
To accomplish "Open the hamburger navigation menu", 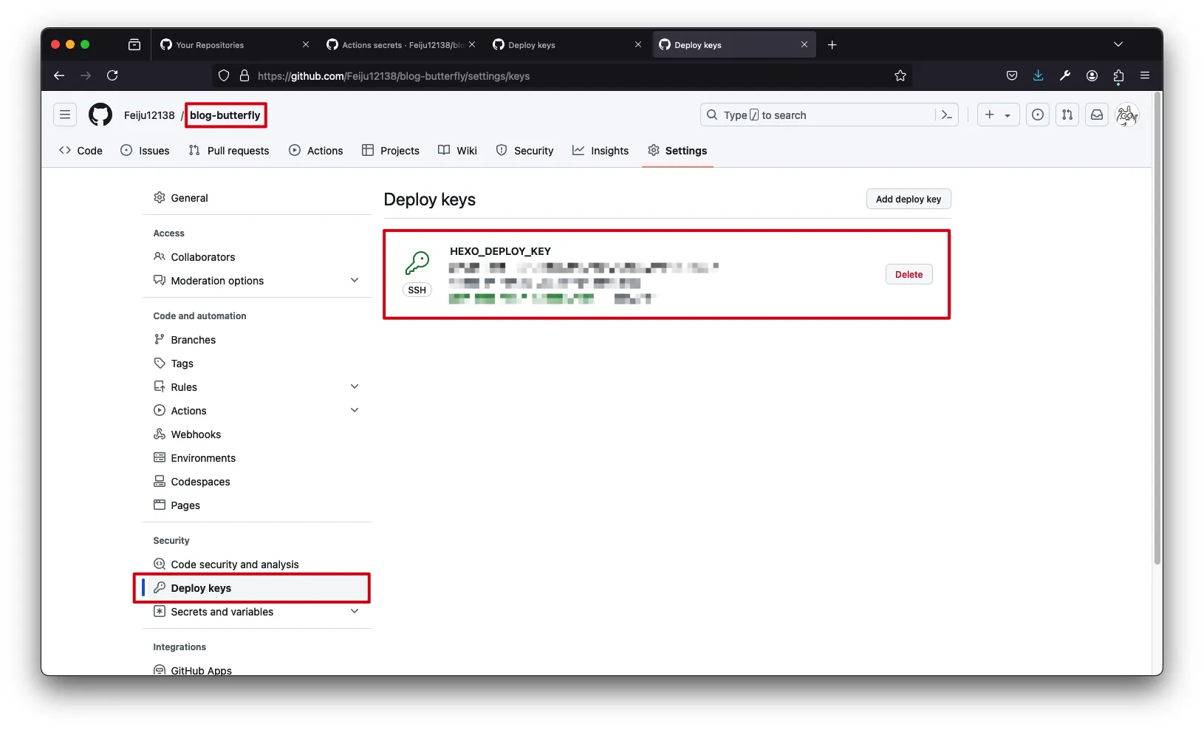I will coord(65,115).
